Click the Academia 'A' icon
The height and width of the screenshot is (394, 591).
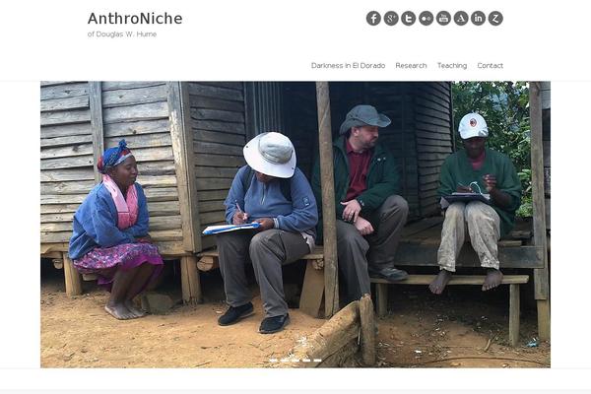[x=461, y=18]
